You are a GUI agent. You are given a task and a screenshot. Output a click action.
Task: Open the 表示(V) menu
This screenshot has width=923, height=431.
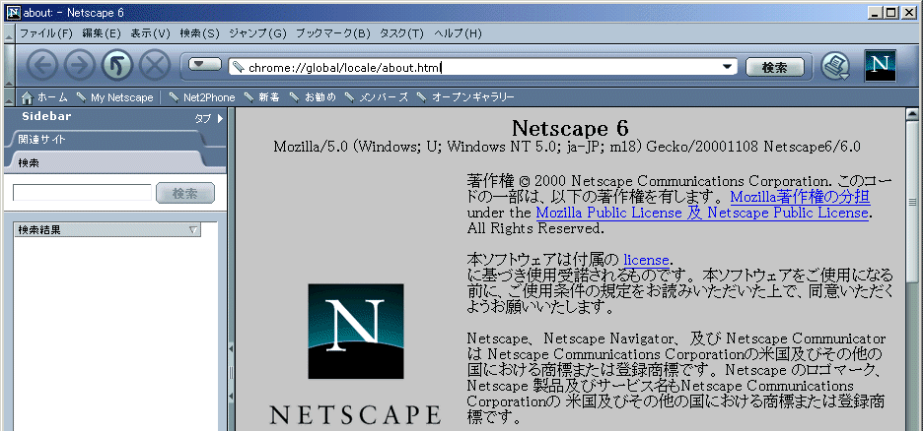point(150,33)
